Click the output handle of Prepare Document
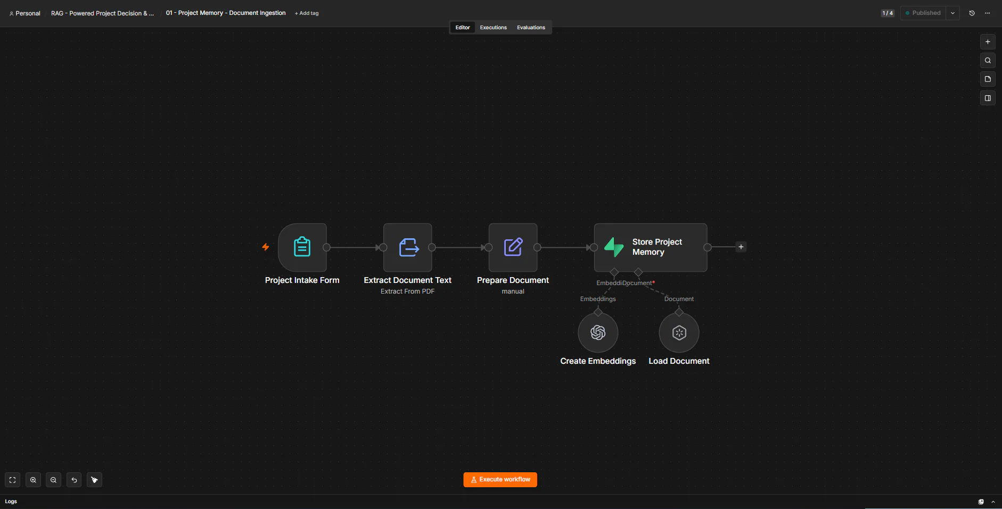Image resolution: width=1002 pixels, height=509 pixels. tap(538, 247)
